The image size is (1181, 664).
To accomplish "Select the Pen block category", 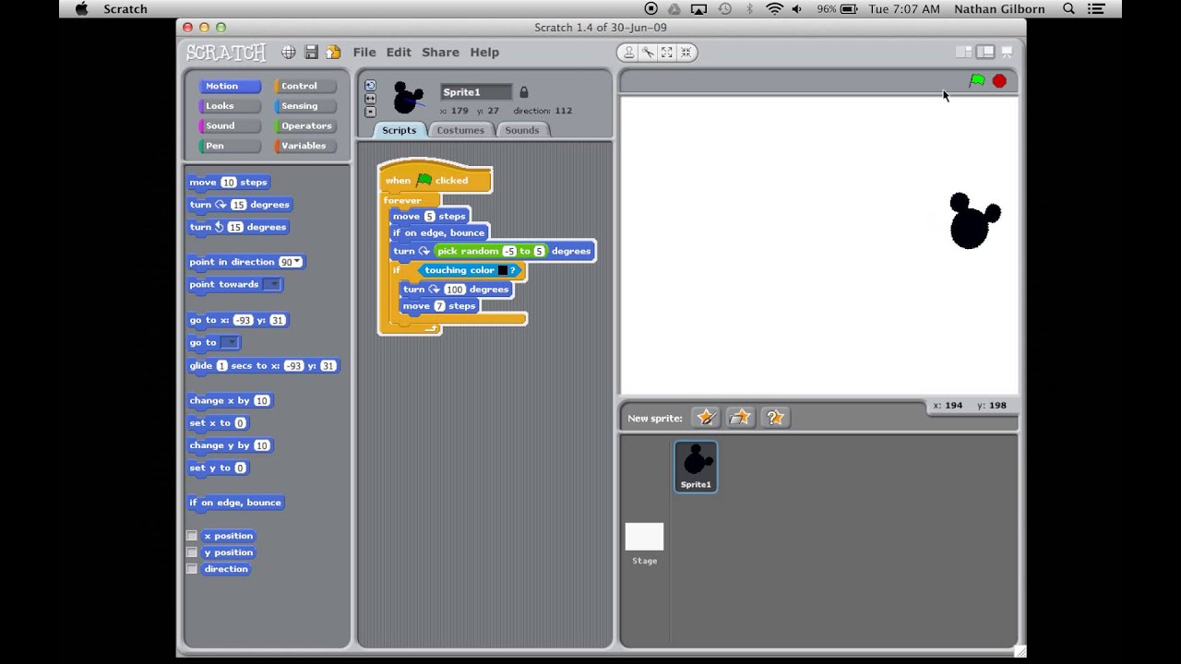I will [229, 146].
